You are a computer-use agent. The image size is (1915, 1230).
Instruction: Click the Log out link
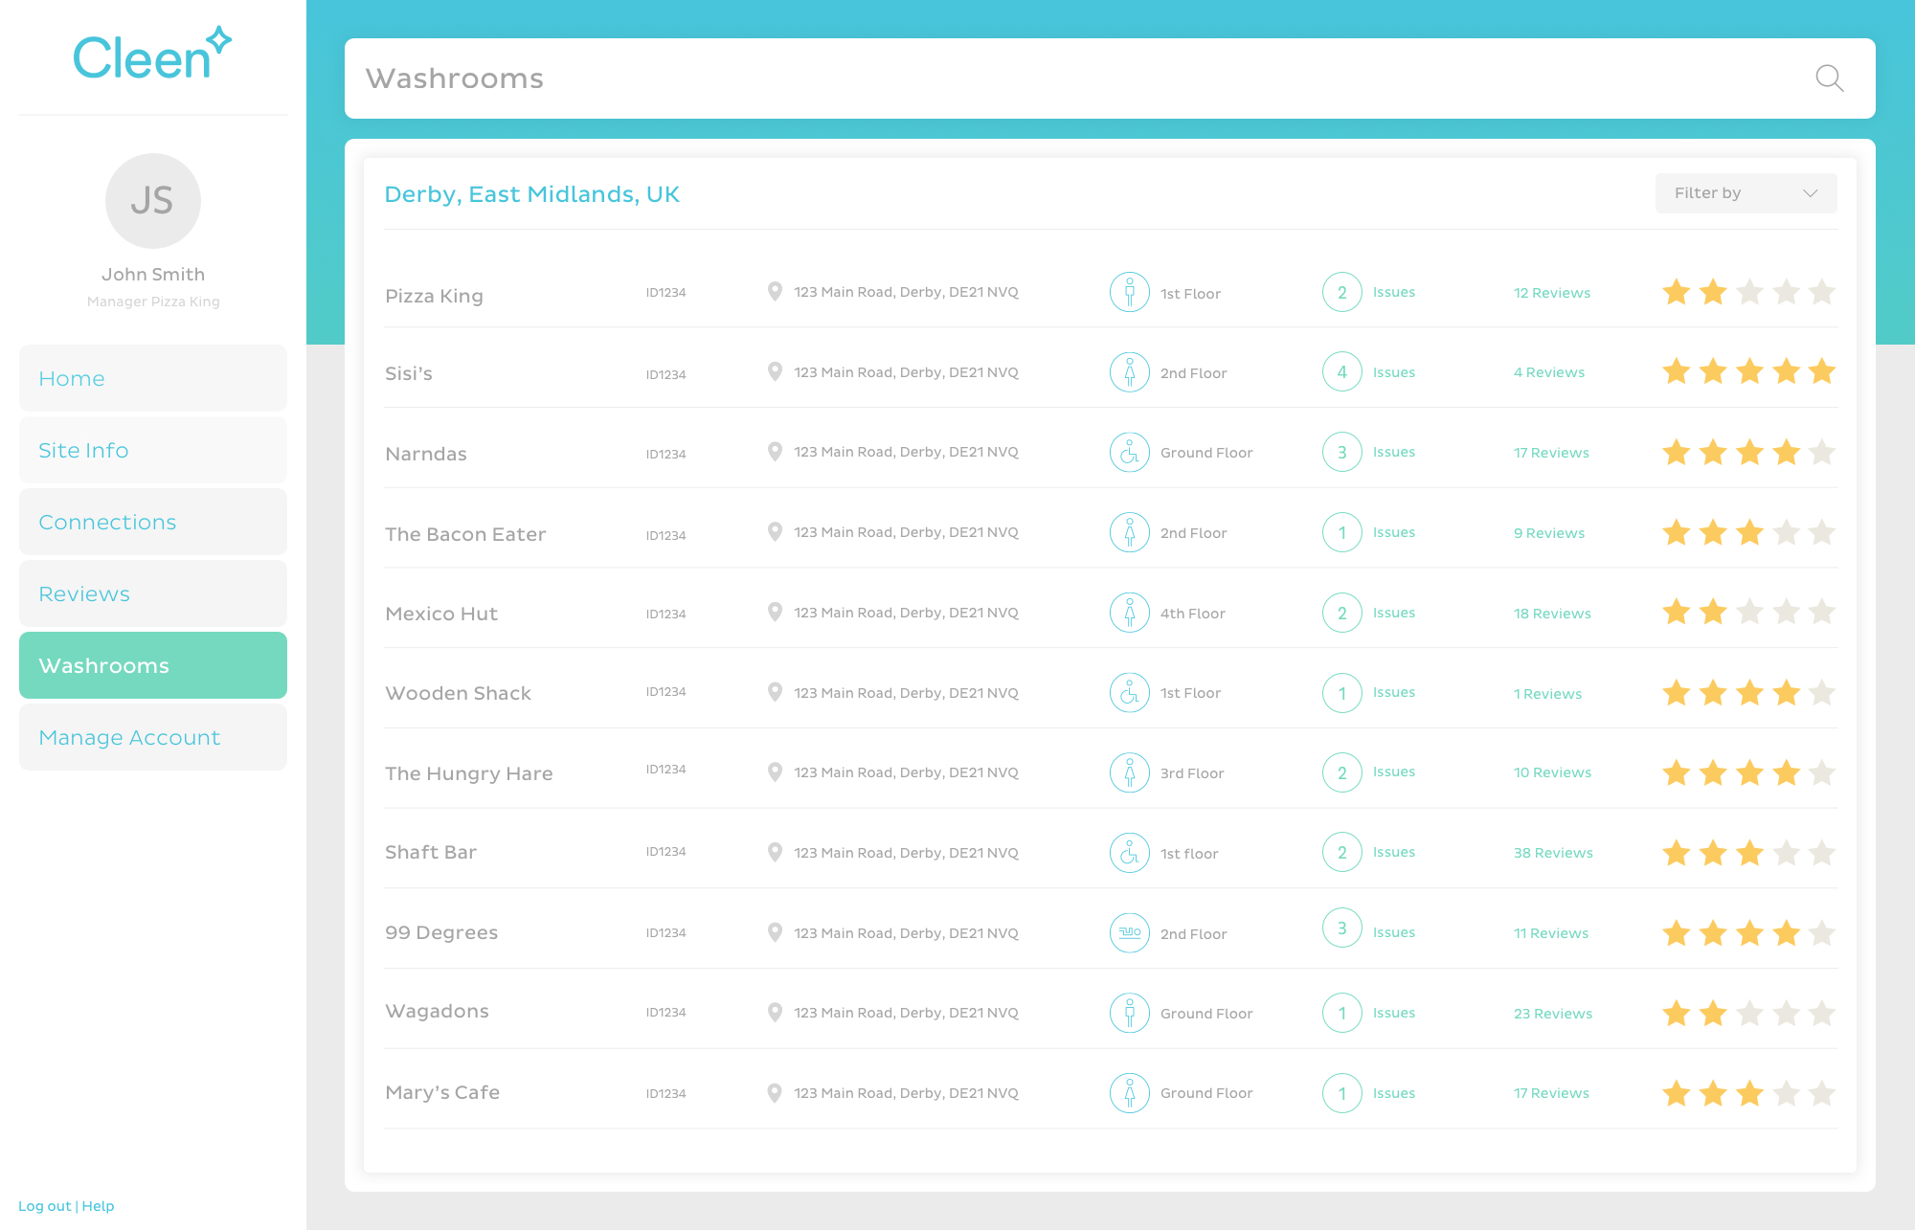(x=44, y=1206)
